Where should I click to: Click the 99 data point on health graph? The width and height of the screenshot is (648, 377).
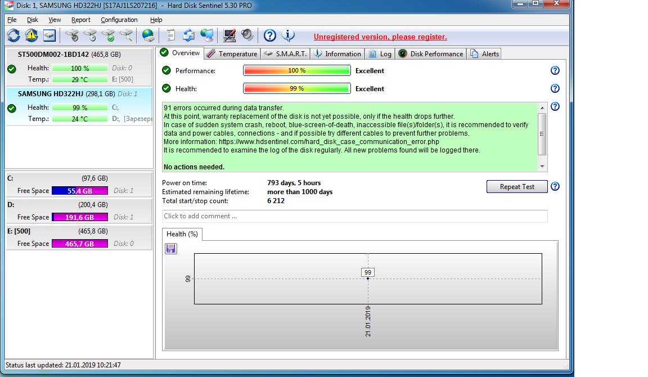click(368, 278)
